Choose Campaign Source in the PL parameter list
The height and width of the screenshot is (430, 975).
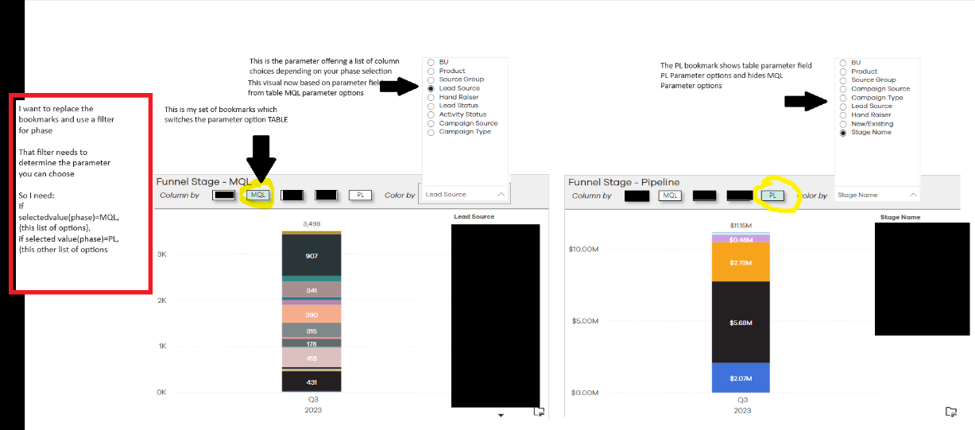(843, 89)
